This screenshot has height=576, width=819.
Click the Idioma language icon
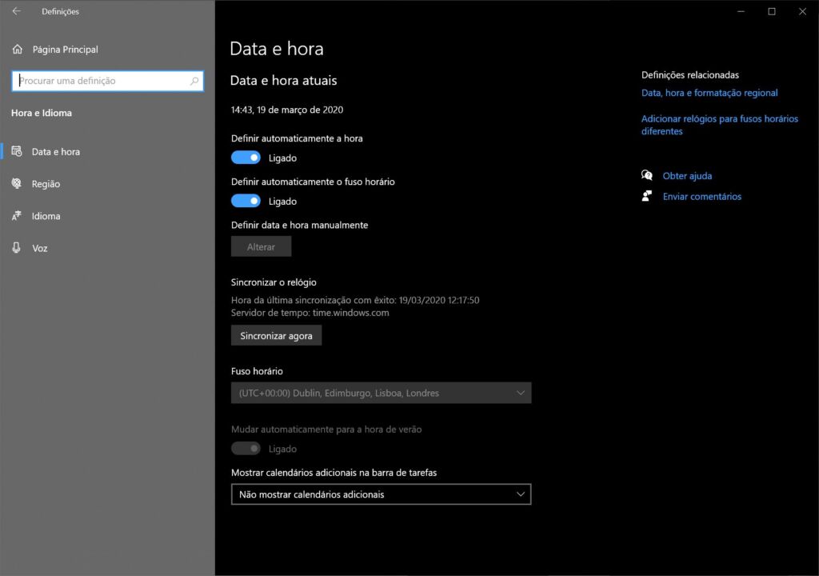click(17, 216)
